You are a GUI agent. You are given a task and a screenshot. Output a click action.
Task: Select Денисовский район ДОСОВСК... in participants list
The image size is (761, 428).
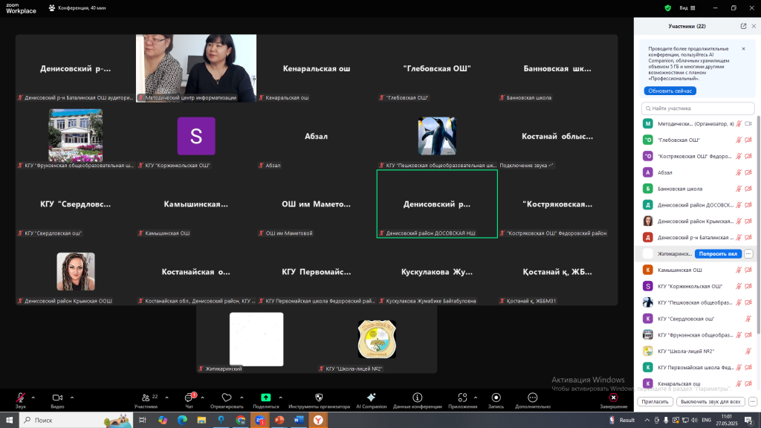[696, 205]
